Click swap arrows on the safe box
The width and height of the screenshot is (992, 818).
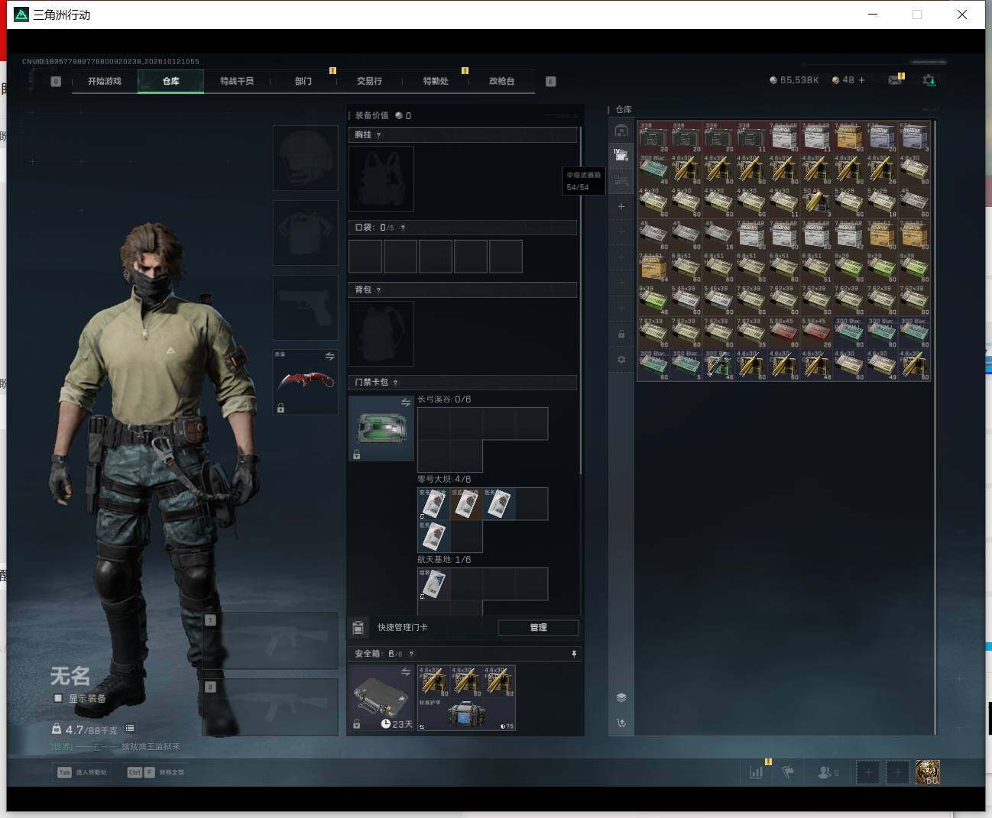[x=406, y=672]
